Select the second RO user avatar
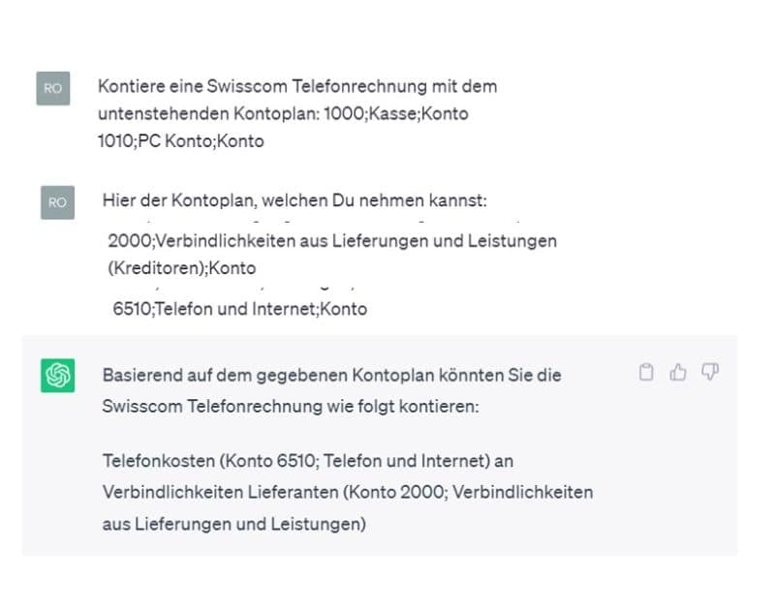Screen dimensions: 775x611 click(x=57, y=202)
